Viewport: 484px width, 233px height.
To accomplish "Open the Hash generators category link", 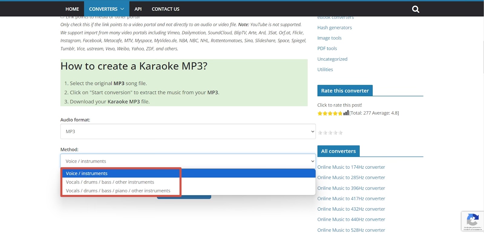I will click(335, 28).
